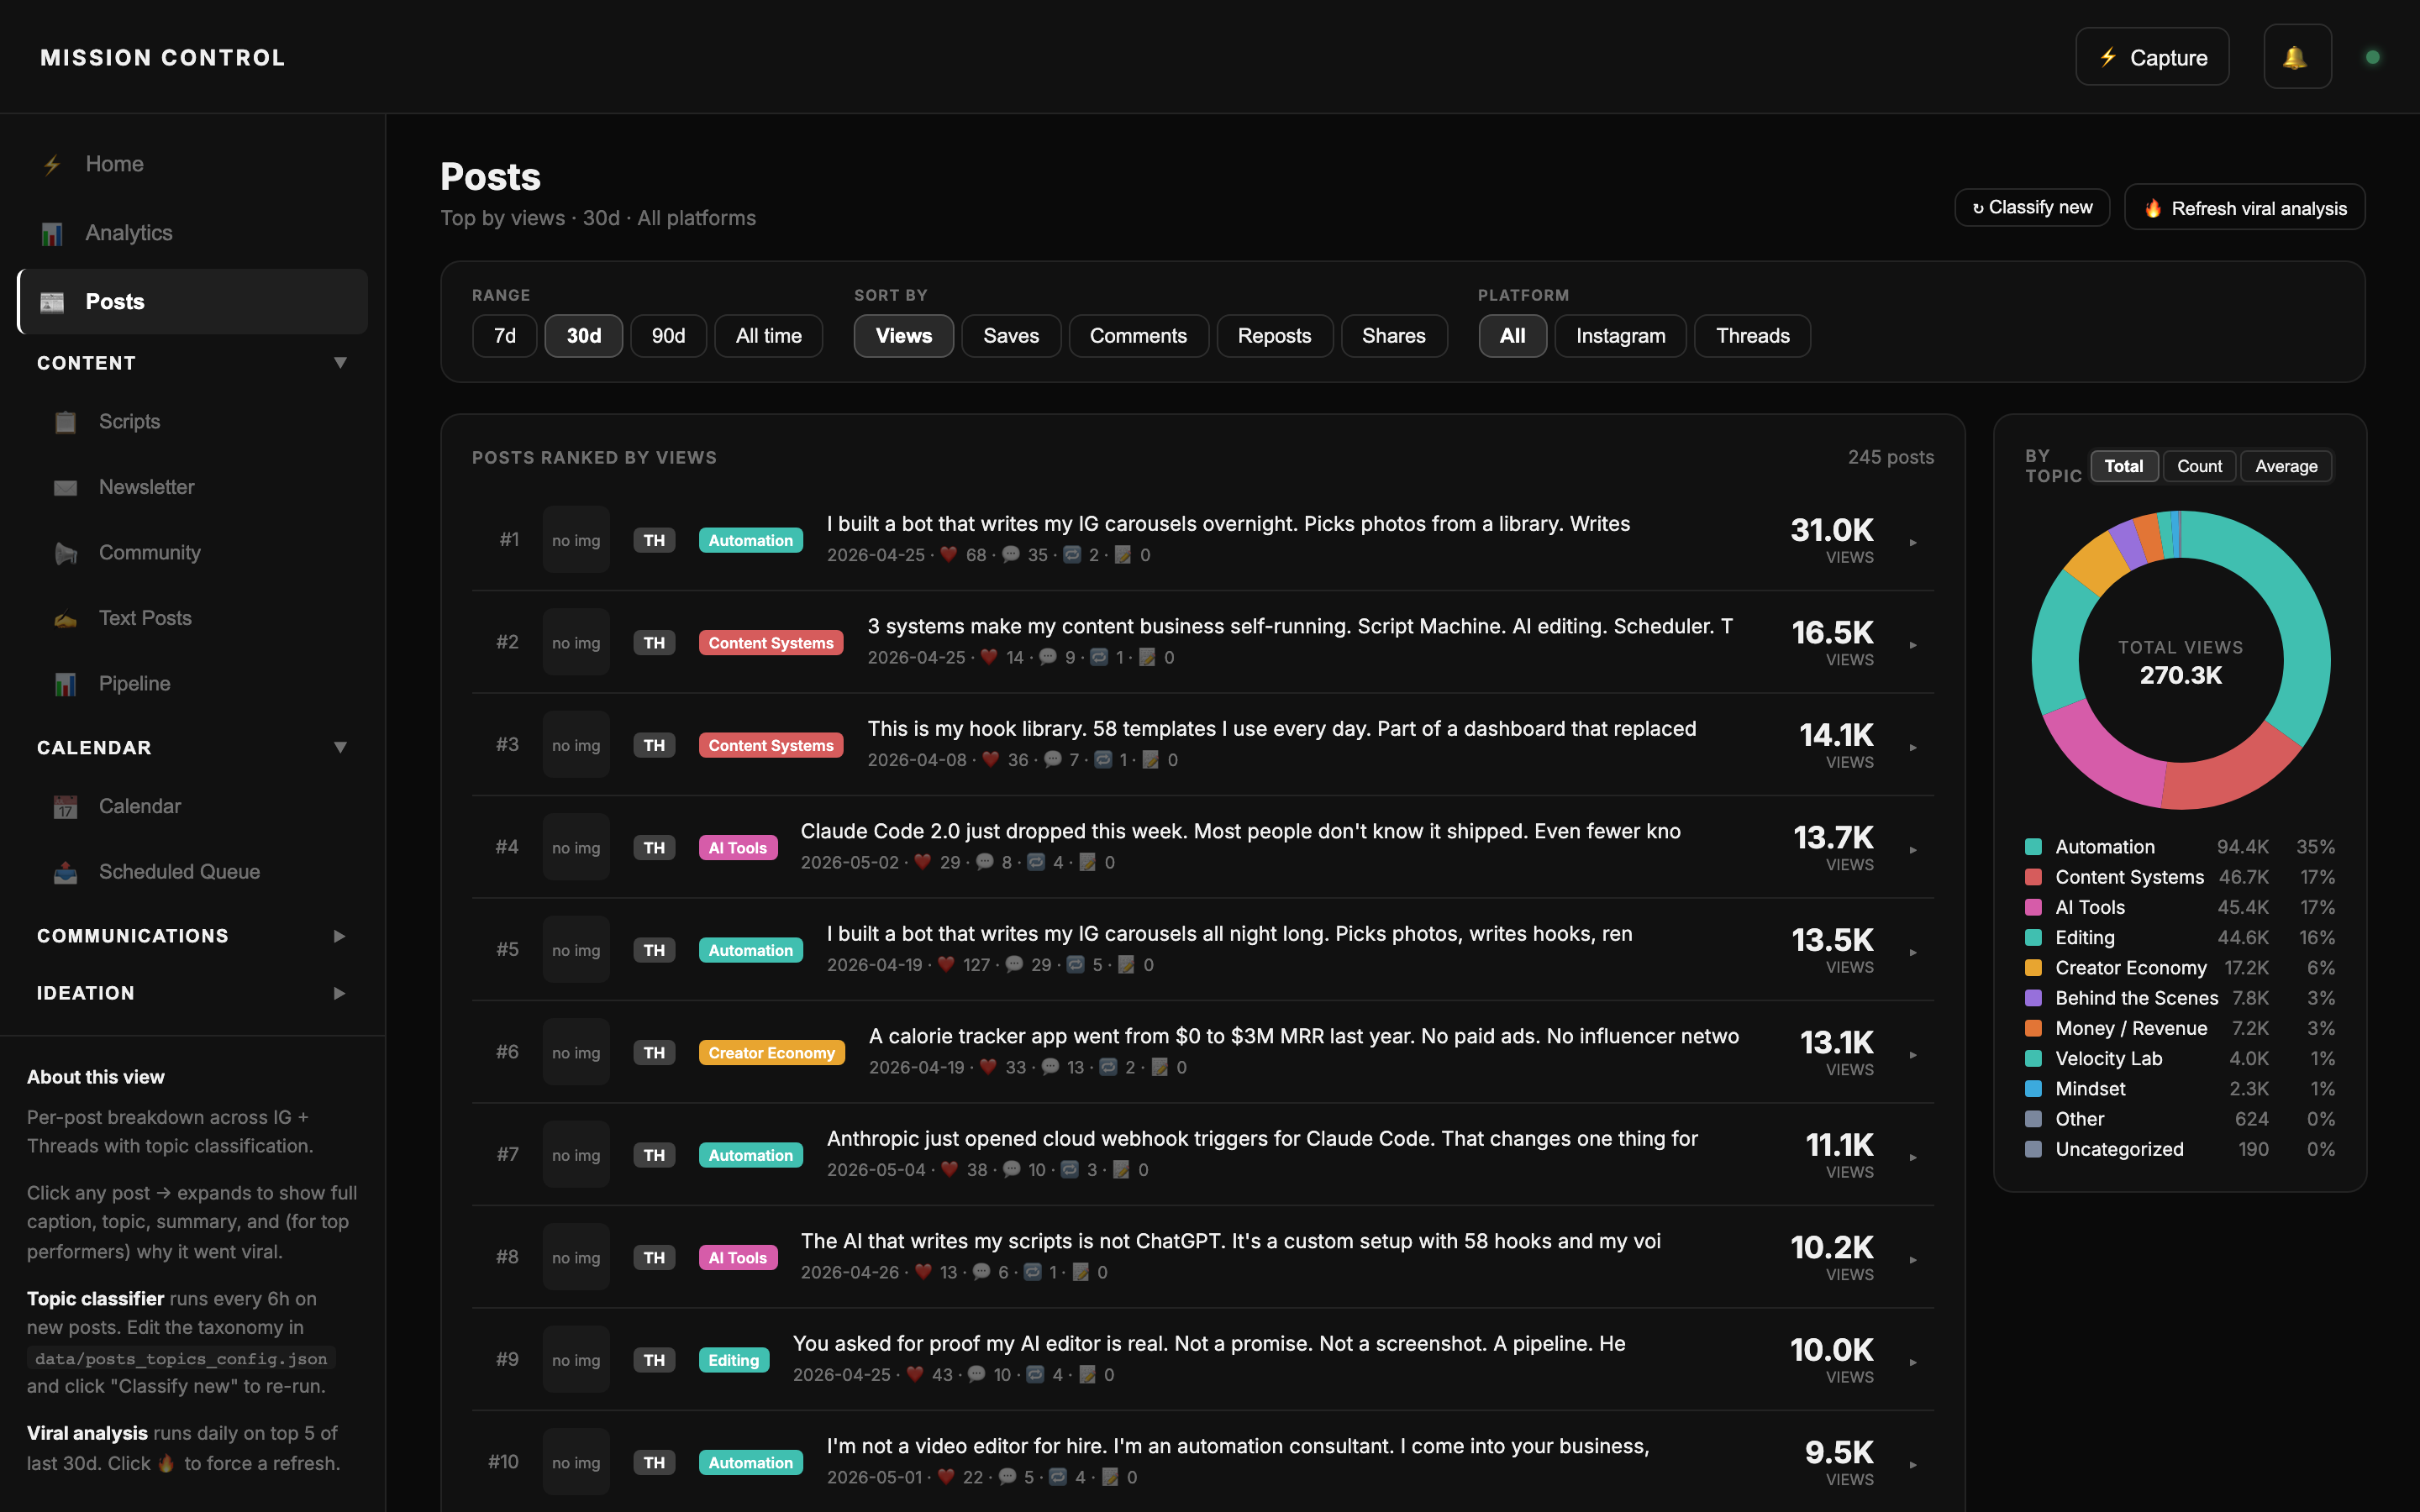Image resolution: width=2420 pixels, height=1512 pixels.
Task: Click the Creator Economy tag on post #6
Action: click(771, 1052)
